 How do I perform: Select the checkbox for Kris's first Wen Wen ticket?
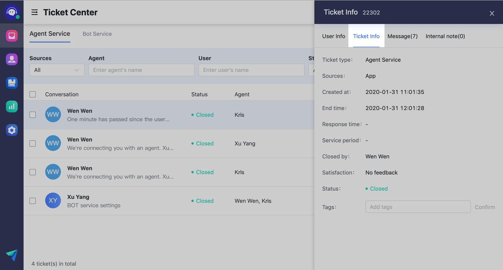(33, 115)
